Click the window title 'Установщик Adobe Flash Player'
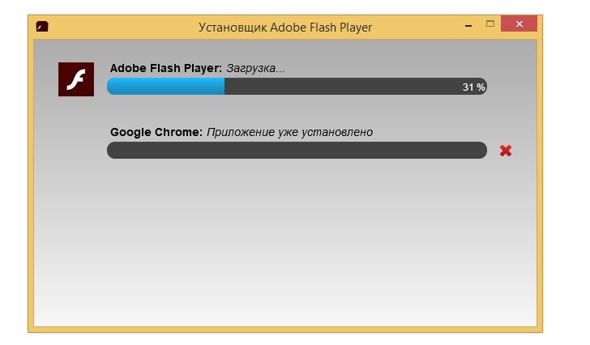This screenshot has height=345, width=590. 285,28
